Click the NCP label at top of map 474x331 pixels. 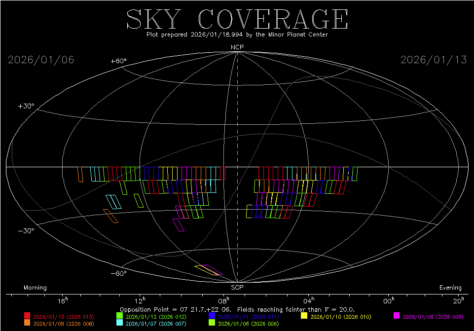click(x=237, y=47)
